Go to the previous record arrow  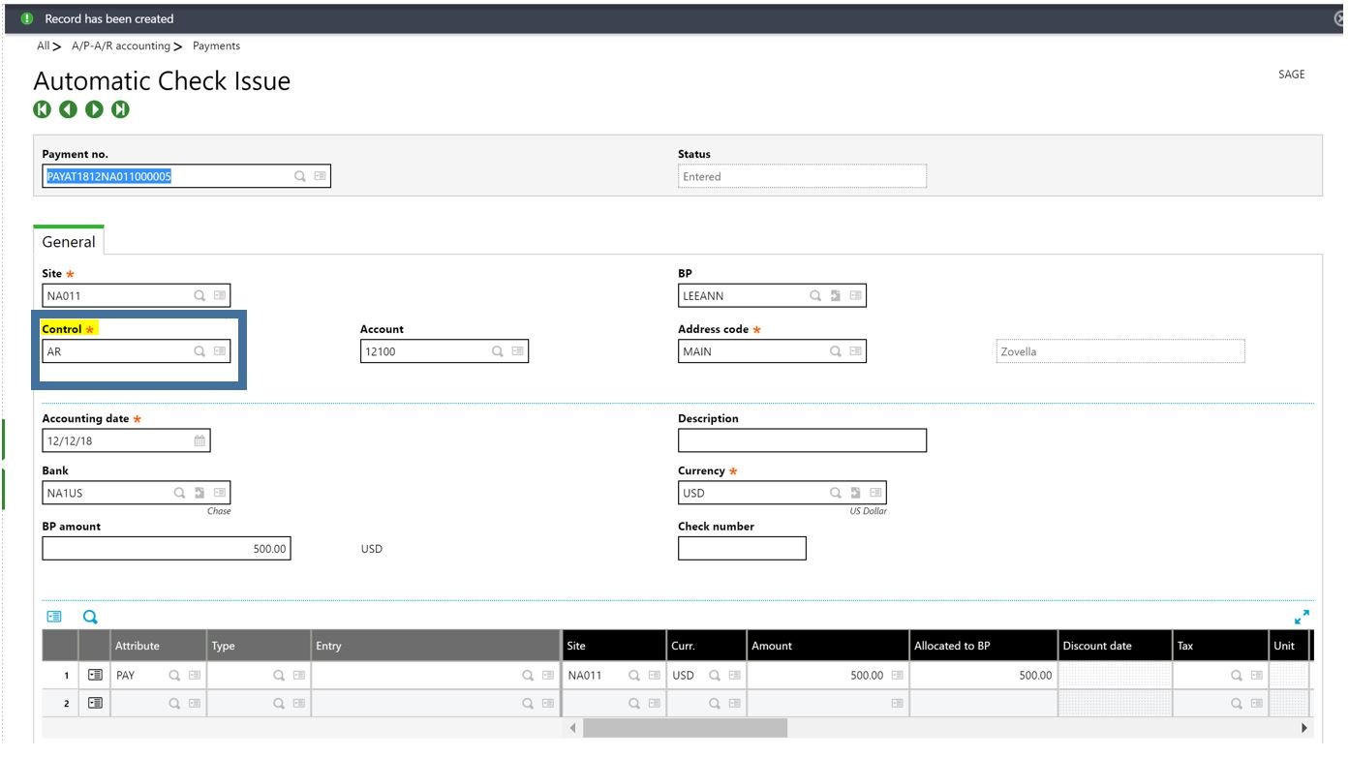[x=68, y=109]
